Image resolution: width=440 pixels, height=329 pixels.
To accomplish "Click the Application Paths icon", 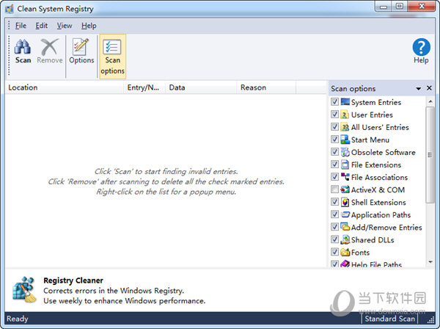I will (345, 214).
